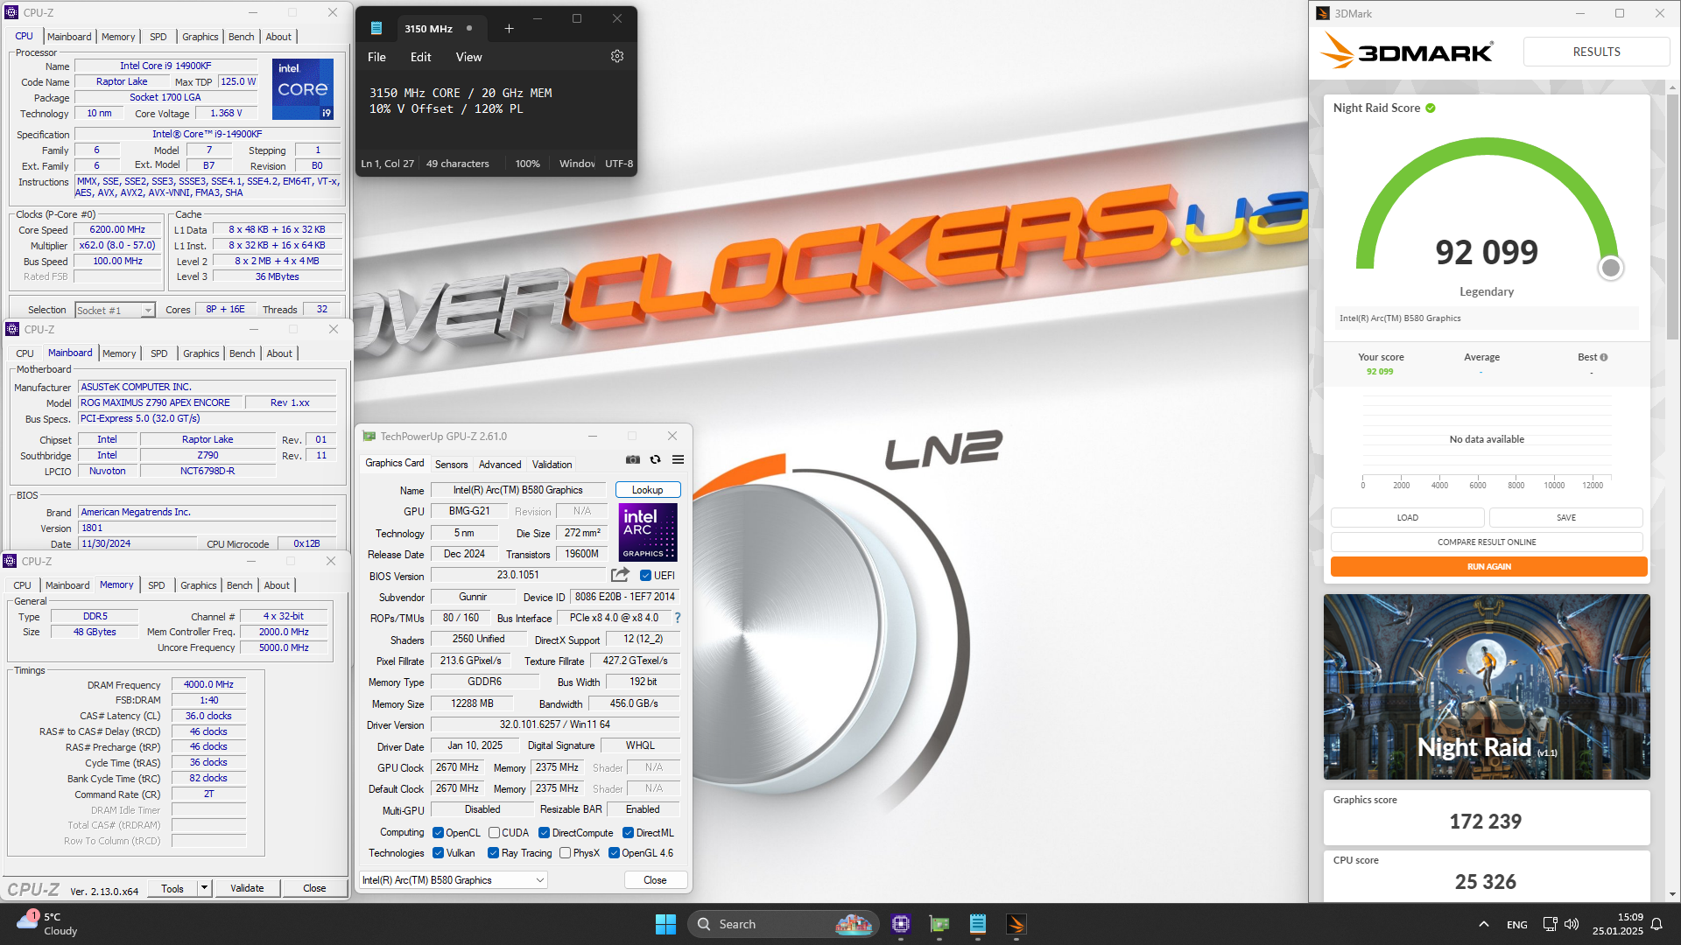The image size is (1681, 945).
Task: Open Windows Start menu
Action: point(665,924)
